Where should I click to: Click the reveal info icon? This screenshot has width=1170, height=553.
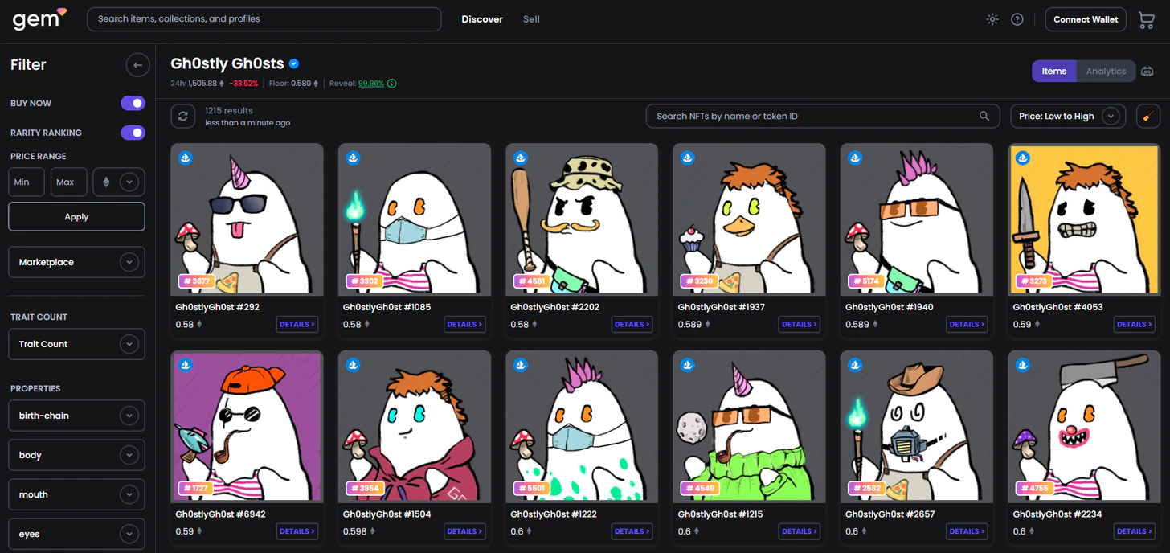tap(391, 84)
